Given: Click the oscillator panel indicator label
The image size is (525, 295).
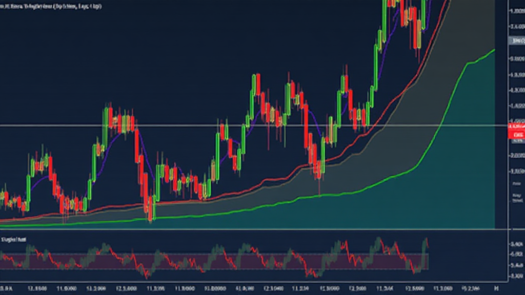Looking at the screenshot, I should point(14,239).
